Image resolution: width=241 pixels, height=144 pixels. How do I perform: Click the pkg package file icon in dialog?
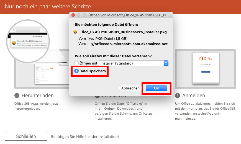(x=75, y=32)
